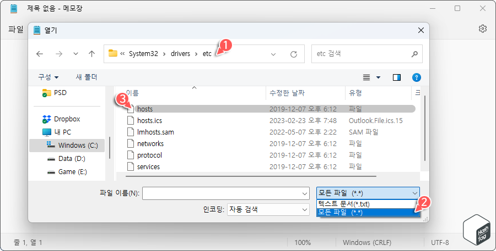Sort by 유형 column header
This screenshot has width=496, height=251.
coord(355,93)
